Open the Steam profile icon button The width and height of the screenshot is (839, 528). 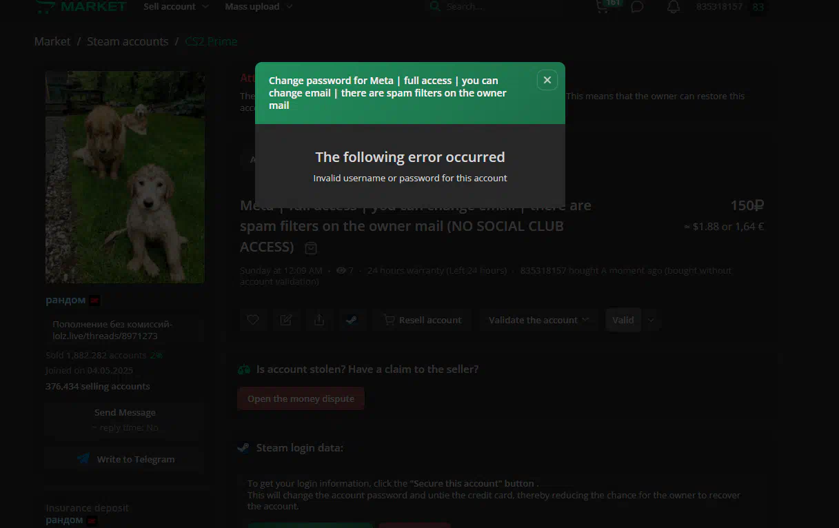(352, 320)
